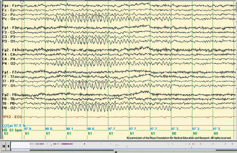
Task: Select the Fp1 - F3 channel label
Action: point(9,28)
